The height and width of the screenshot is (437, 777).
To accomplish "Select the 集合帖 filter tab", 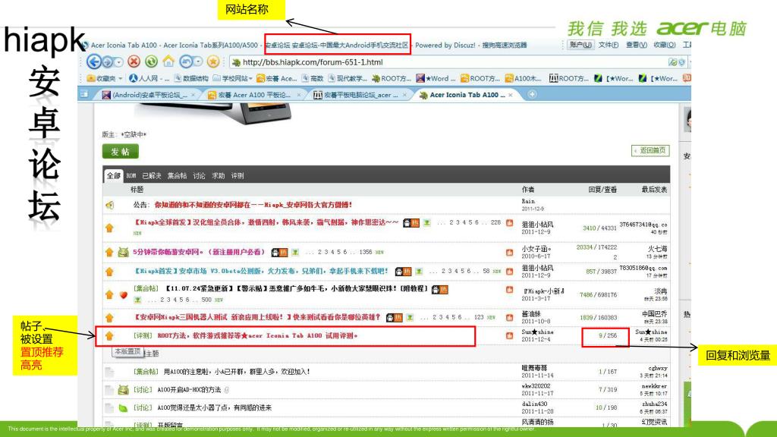I will click(x=177, y=175).
